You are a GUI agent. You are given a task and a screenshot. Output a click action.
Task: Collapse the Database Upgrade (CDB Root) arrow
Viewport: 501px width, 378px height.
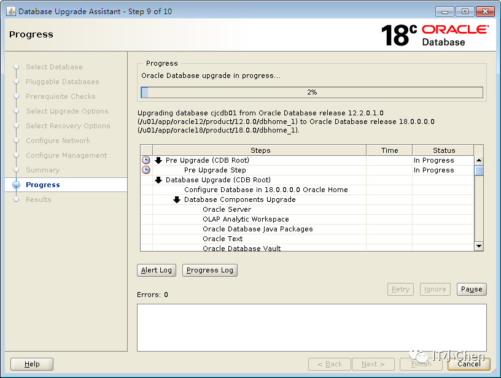click(x=158, y=180)
